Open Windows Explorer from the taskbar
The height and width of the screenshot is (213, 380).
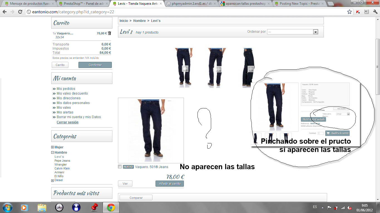[x=42, y=207]
